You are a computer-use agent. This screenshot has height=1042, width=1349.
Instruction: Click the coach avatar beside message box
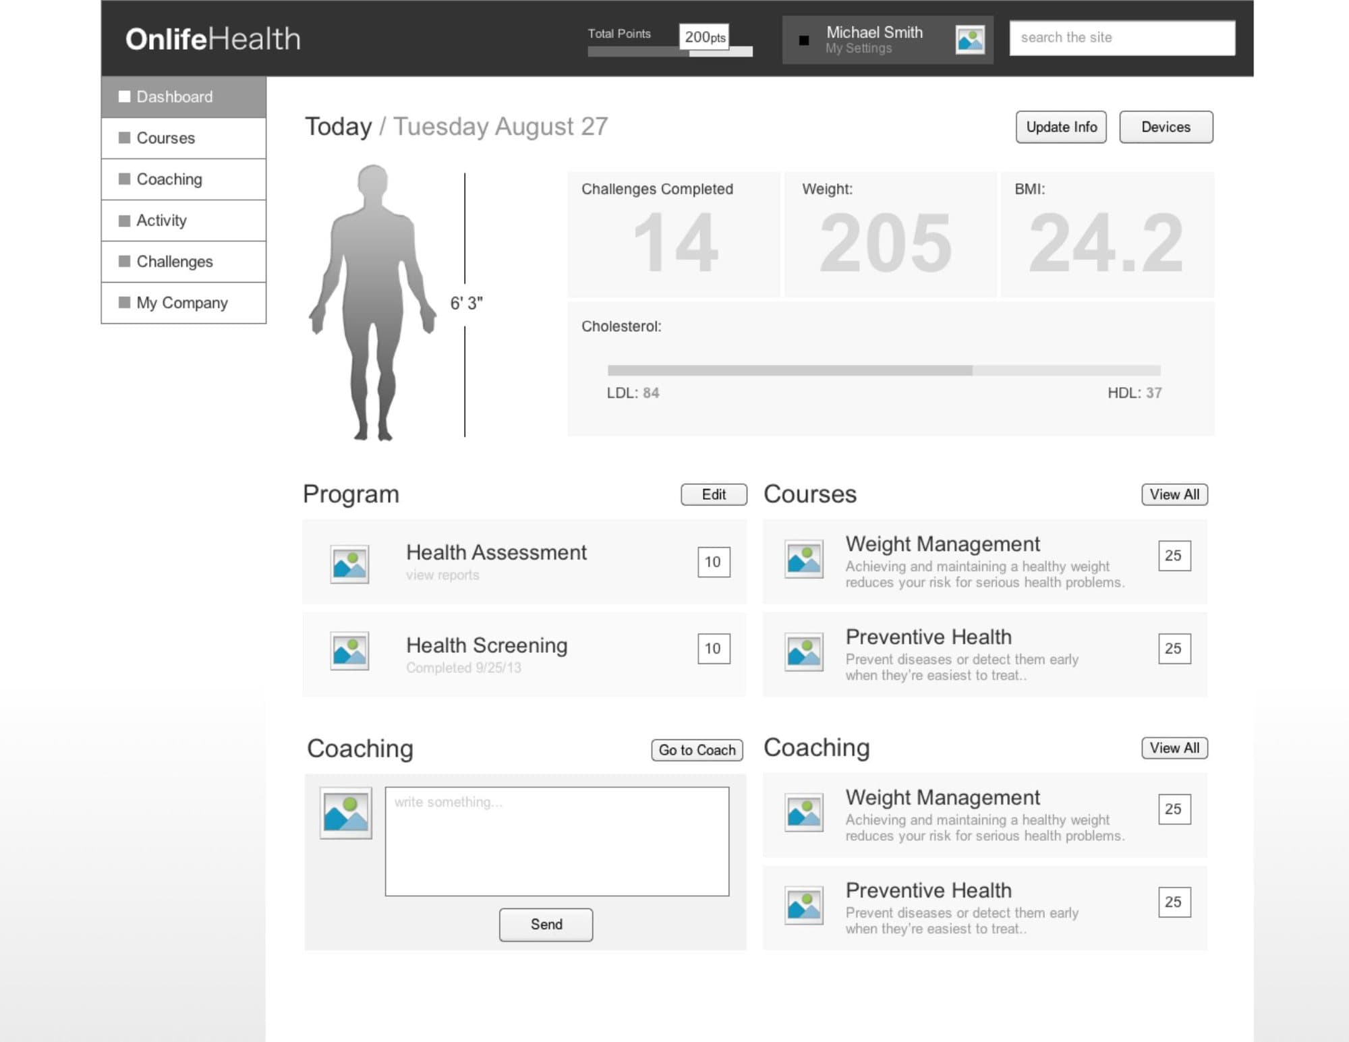pyautogui.click(x=346, y=813)
